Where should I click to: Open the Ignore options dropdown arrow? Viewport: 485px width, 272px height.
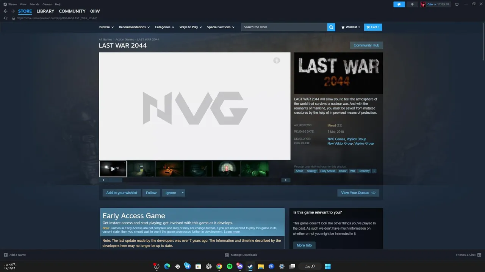pyautogui.click(x=183, y=193)
